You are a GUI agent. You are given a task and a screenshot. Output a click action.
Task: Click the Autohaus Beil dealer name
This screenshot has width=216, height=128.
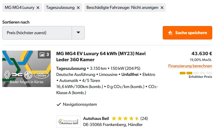click(x=96, y=118)
